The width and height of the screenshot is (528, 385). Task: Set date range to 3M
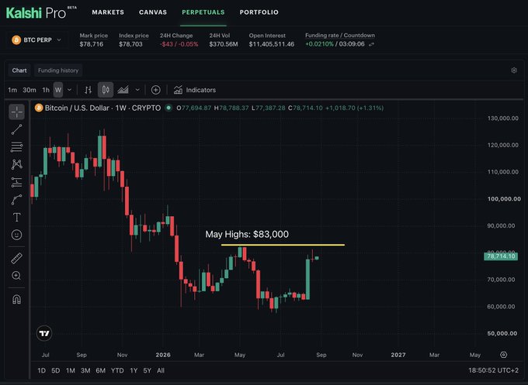click(85, 370)
